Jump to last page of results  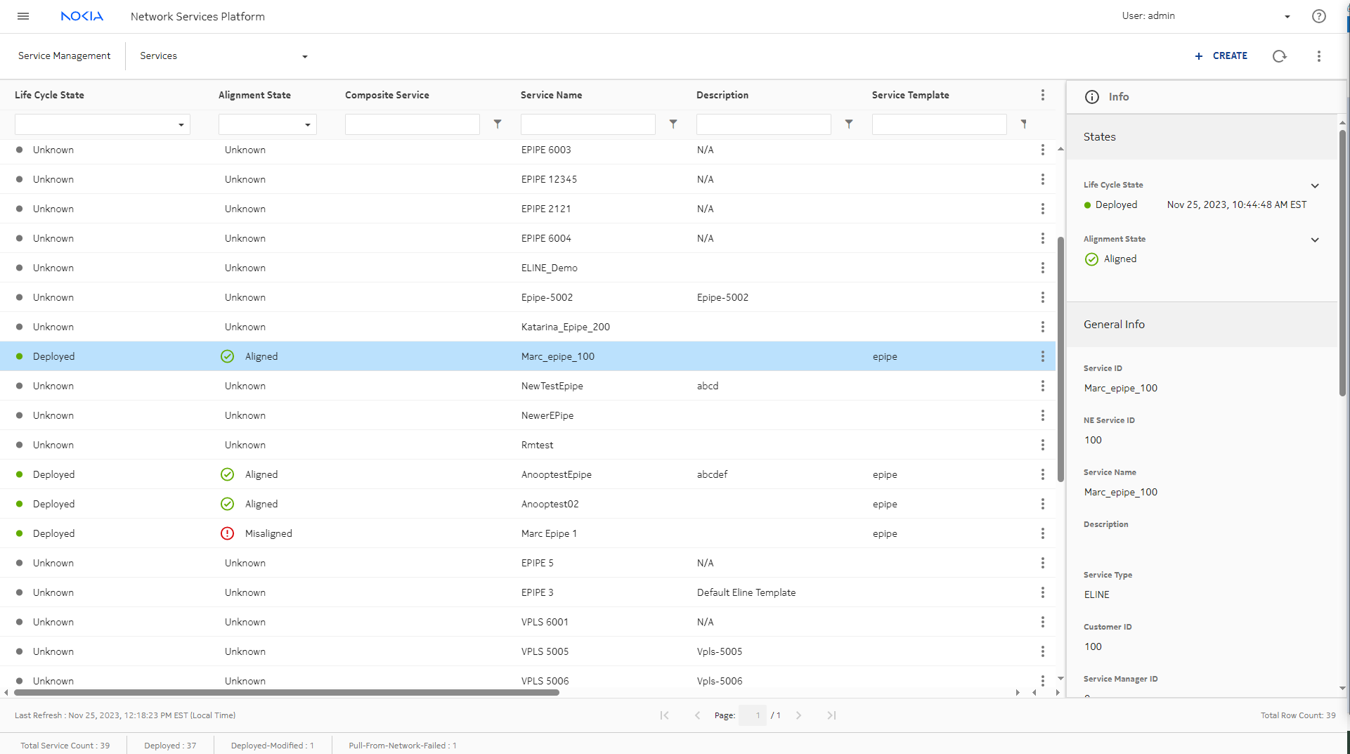point(831,715)
